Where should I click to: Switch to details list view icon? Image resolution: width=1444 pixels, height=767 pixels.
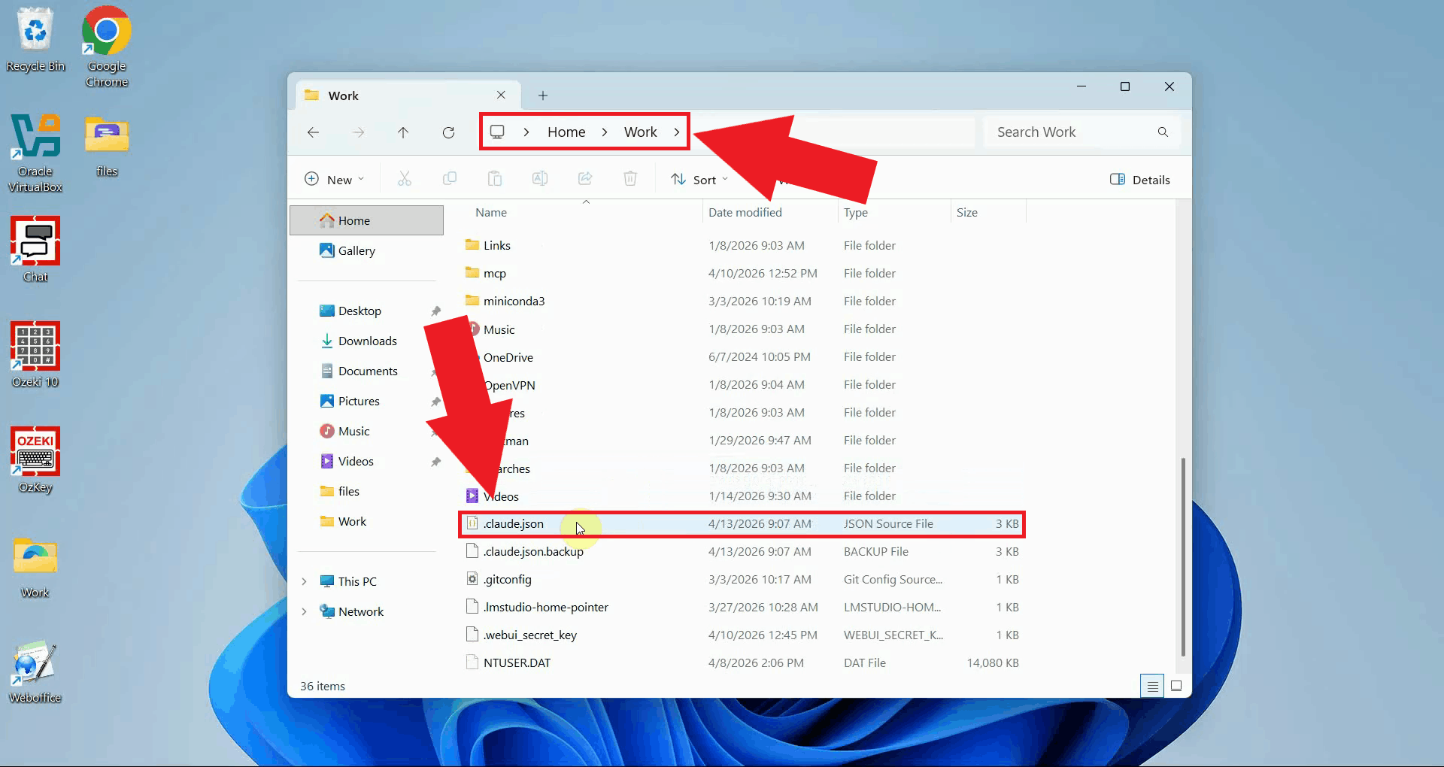click(1152, 686)
